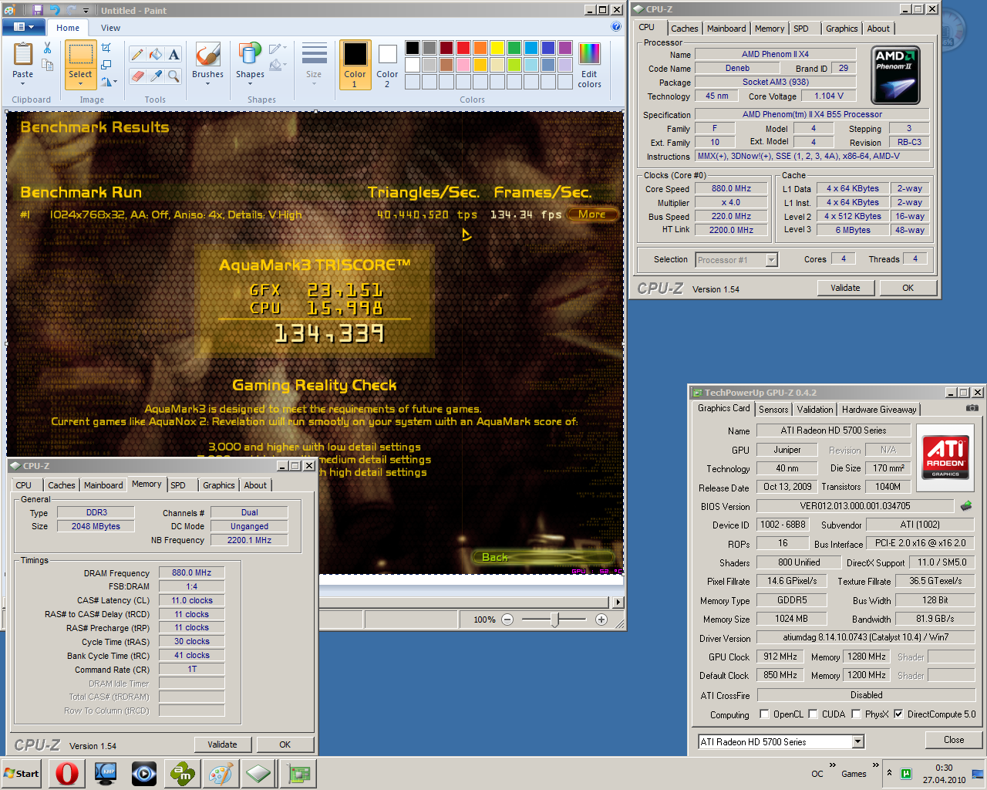
Task: Click the Resize icon in Paint's Image group
Action: (106, 65)
